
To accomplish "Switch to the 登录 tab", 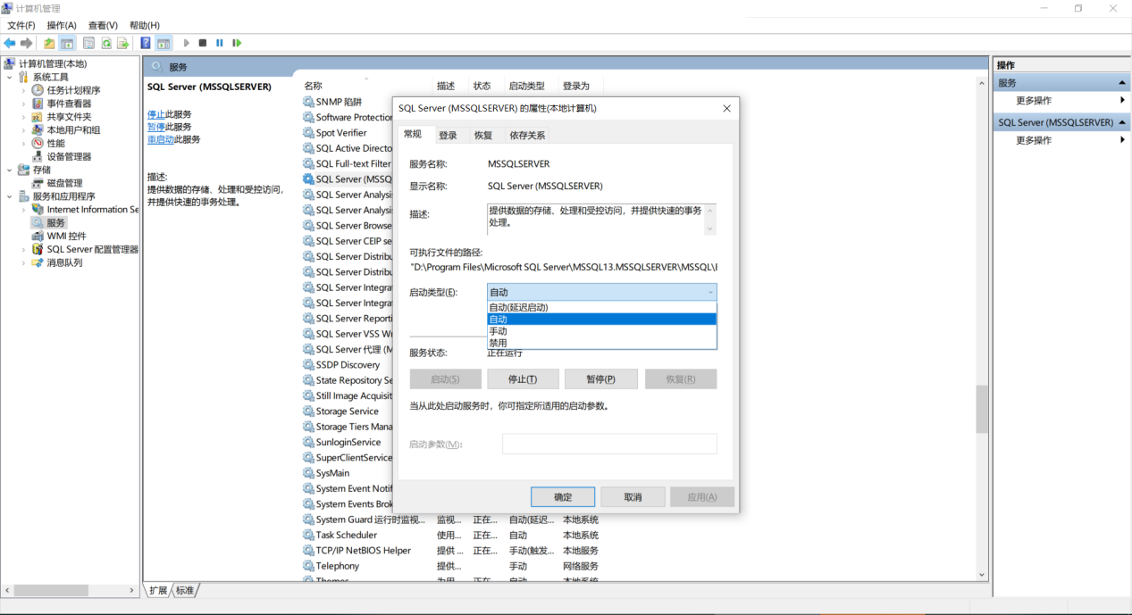I will point(448,136).
